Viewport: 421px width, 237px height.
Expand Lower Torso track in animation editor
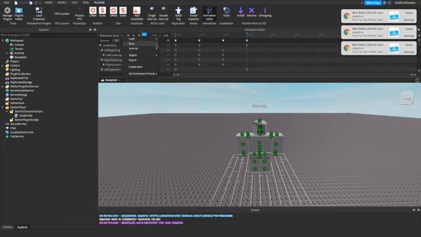[x=101, y=45]
